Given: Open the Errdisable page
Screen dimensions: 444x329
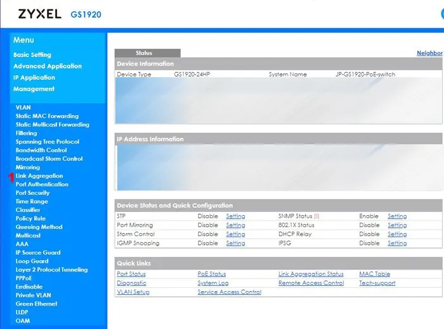Looking at the screenshot, I should 29,287.
